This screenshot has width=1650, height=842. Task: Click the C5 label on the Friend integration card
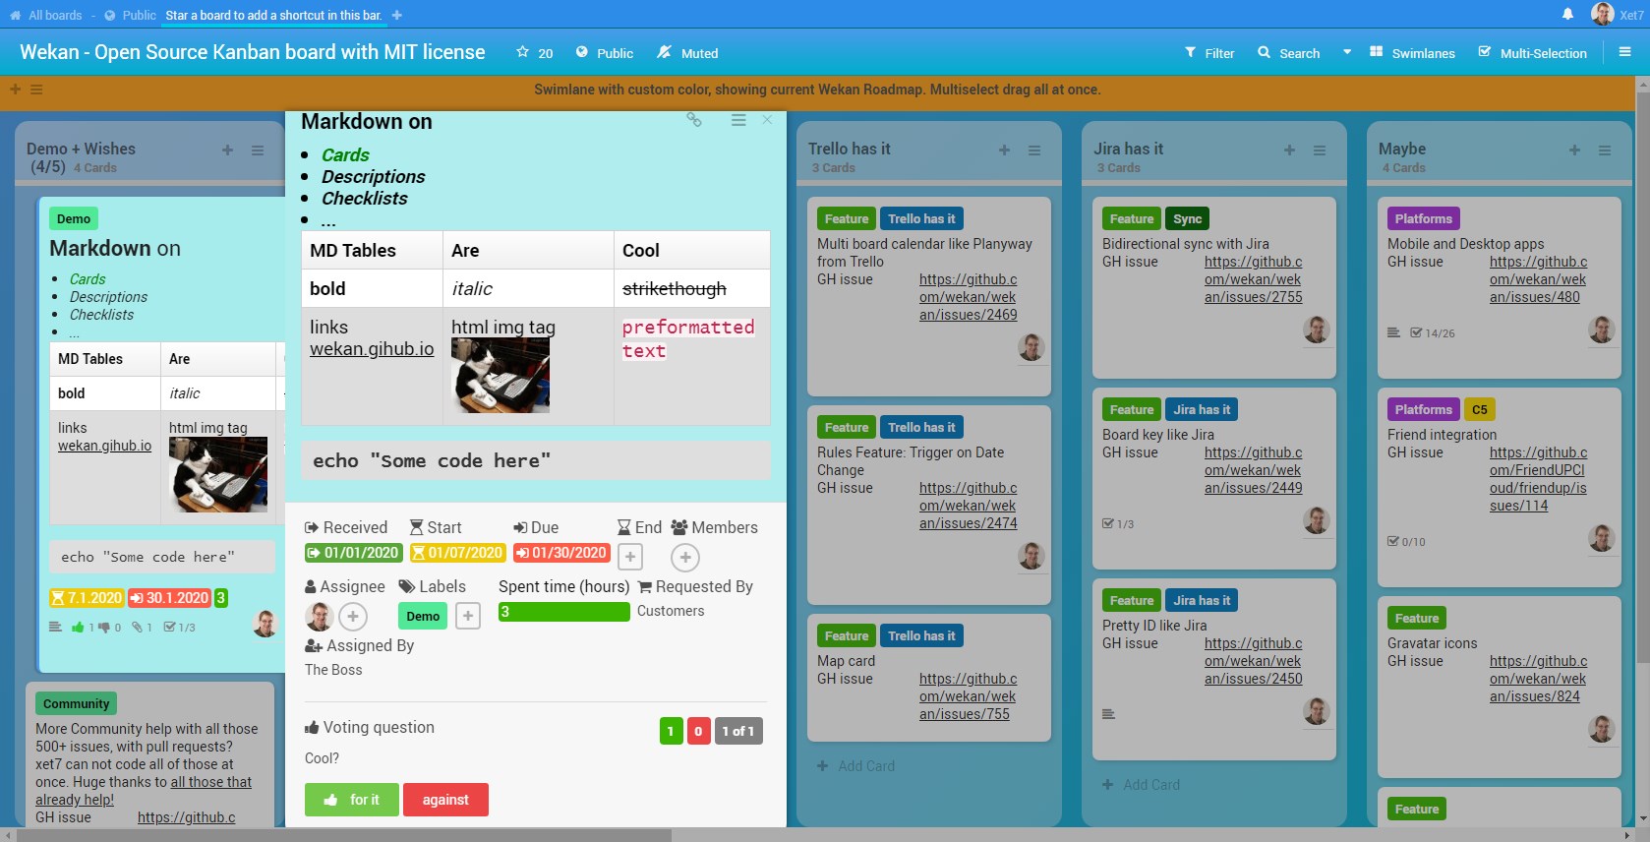[1480, 409]
